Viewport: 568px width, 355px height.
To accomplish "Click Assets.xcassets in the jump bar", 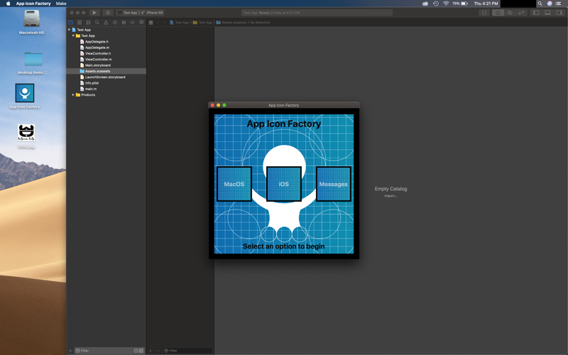I will pyautogui.click(x=231, y=23).
